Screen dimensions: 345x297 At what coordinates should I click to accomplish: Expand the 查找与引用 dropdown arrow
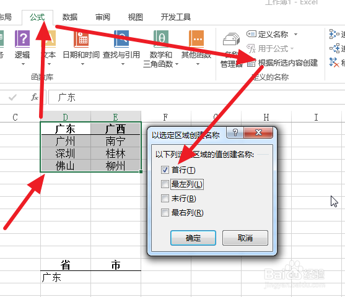click(123, 64)
